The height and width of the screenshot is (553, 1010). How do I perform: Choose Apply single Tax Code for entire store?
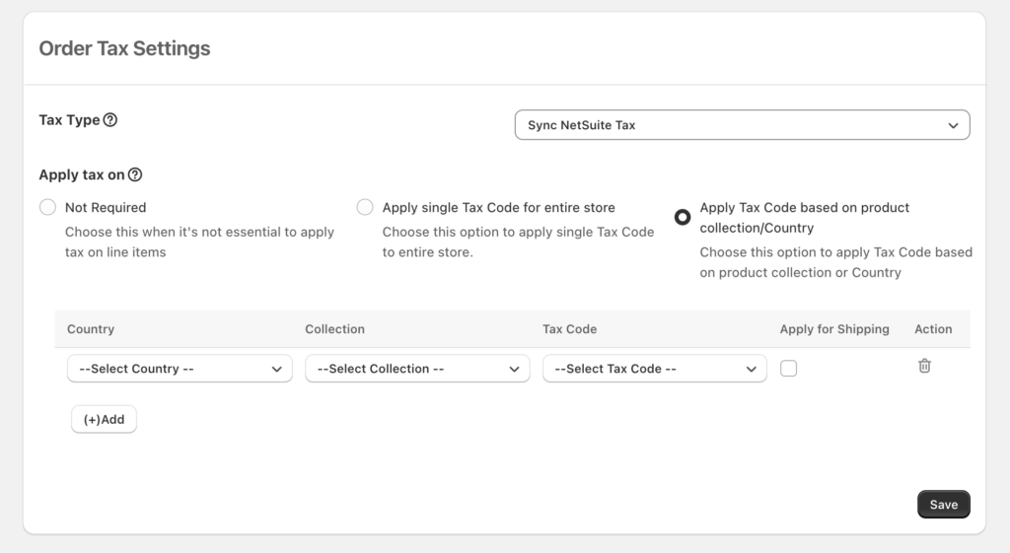(365, 207)
